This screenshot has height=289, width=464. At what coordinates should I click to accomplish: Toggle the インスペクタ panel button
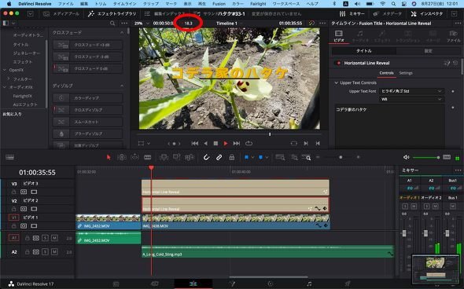(x=428, y=14)
